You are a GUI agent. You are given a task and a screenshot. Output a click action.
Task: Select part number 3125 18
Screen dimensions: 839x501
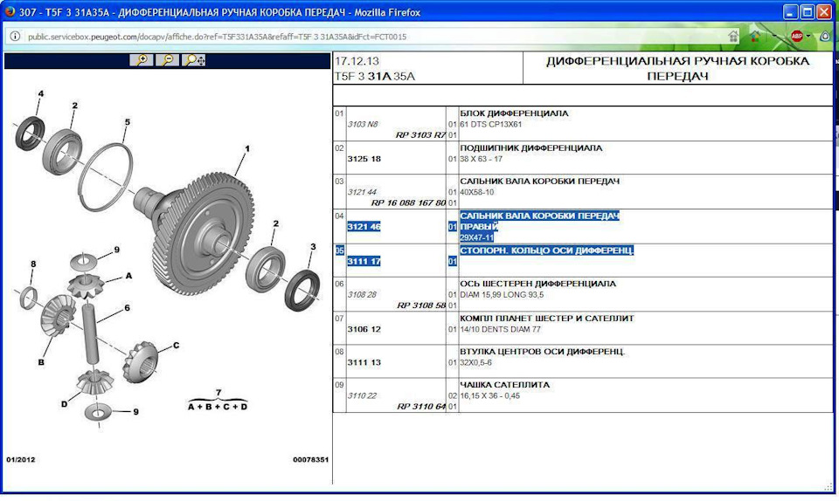364,159
